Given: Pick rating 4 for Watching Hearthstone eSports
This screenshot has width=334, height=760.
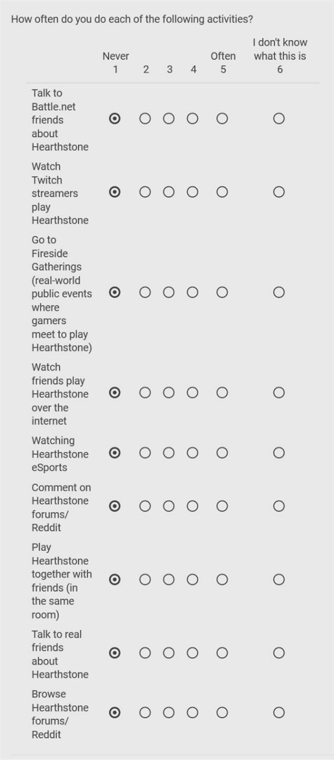Looking at the screenshot, I should point(192,453).
